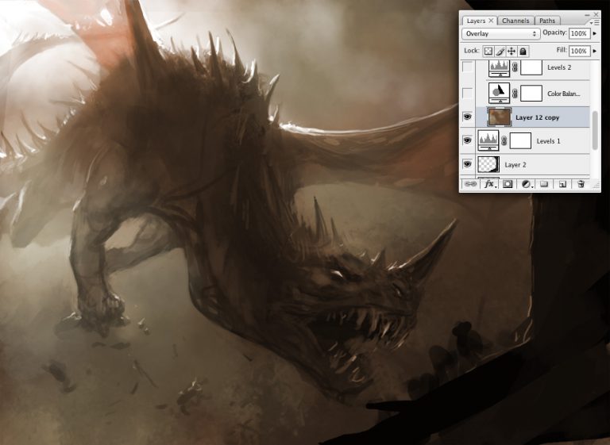The image size is (610, 445).
Task: Click the Fill percentage field
Action: coord(578,51)
